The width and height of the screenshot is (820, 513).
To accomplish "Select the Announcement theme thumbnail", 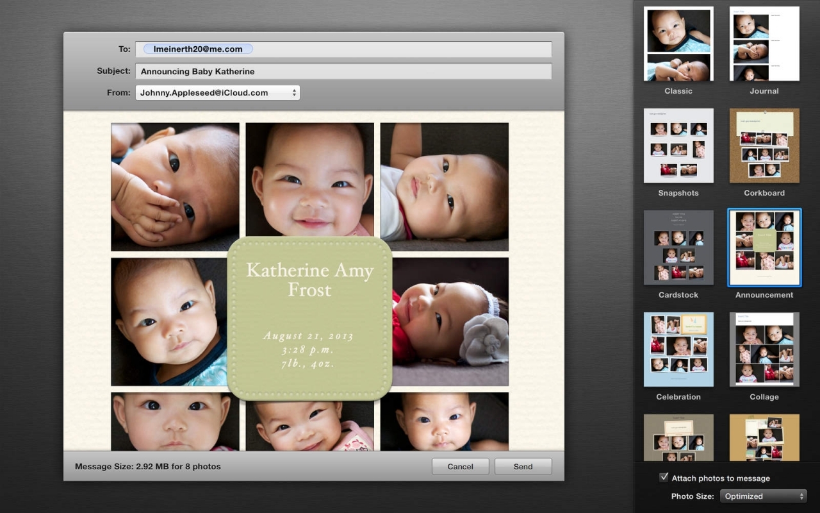I will [x=764, y=248].
